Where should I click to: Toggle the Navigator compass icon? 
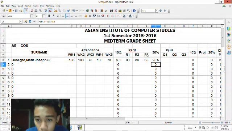coord(116,11)
